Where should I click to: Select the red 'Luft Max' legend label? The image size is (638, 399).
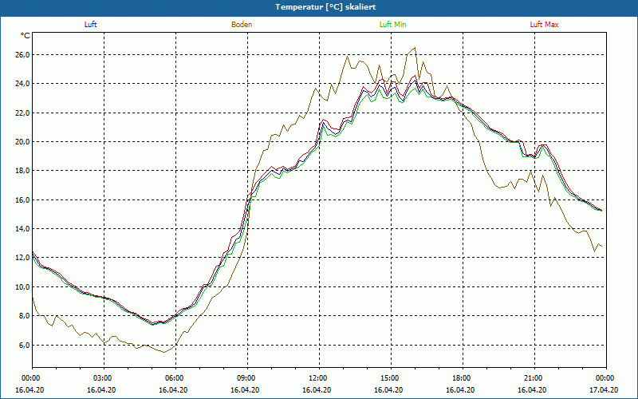tap(544, 25)
